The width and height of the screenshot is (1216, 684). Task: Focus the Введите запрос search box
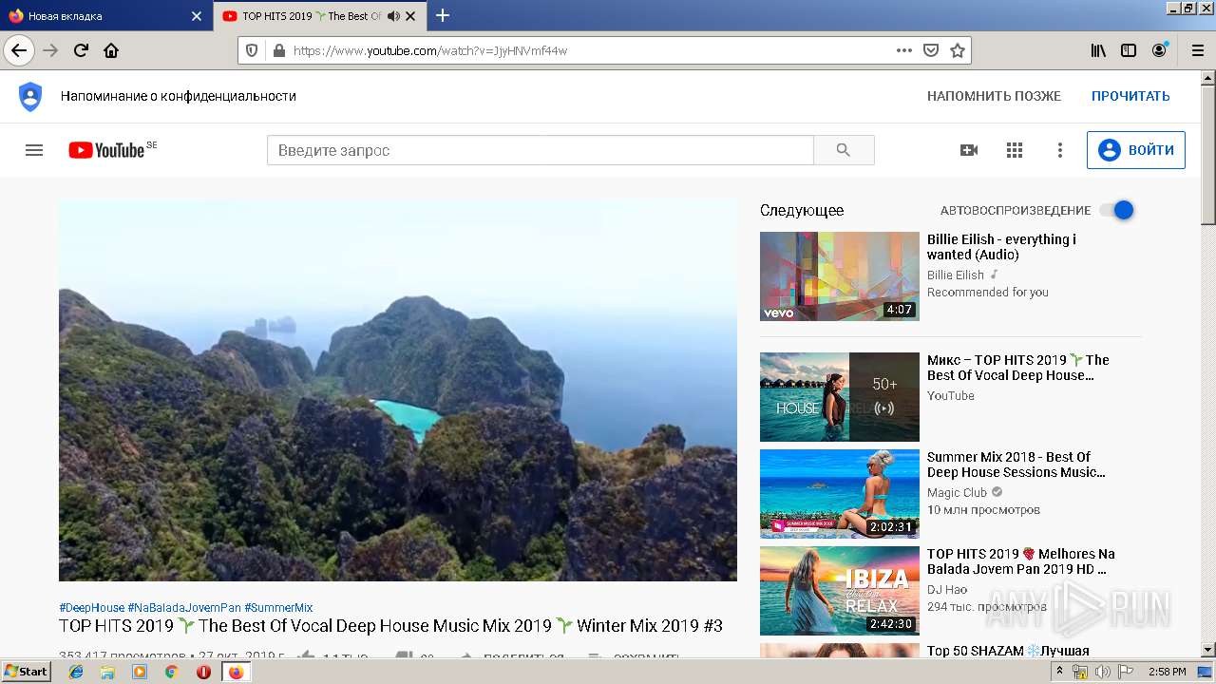coord(540,150)
